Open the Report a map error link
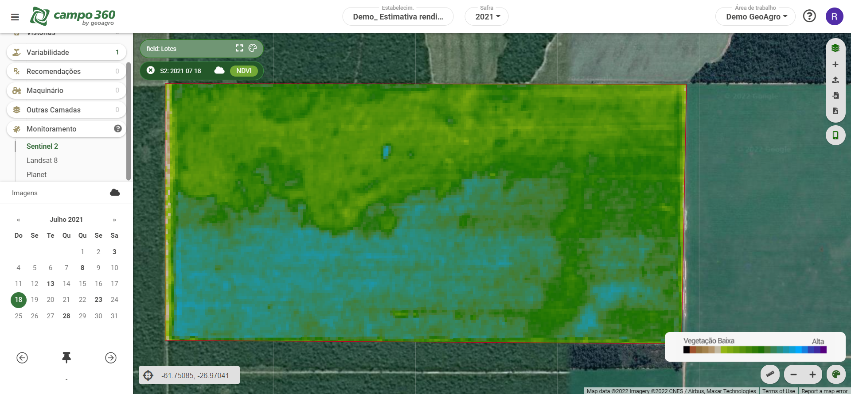Viewport: 851px width, 394px height. click(x=824, y=391)
